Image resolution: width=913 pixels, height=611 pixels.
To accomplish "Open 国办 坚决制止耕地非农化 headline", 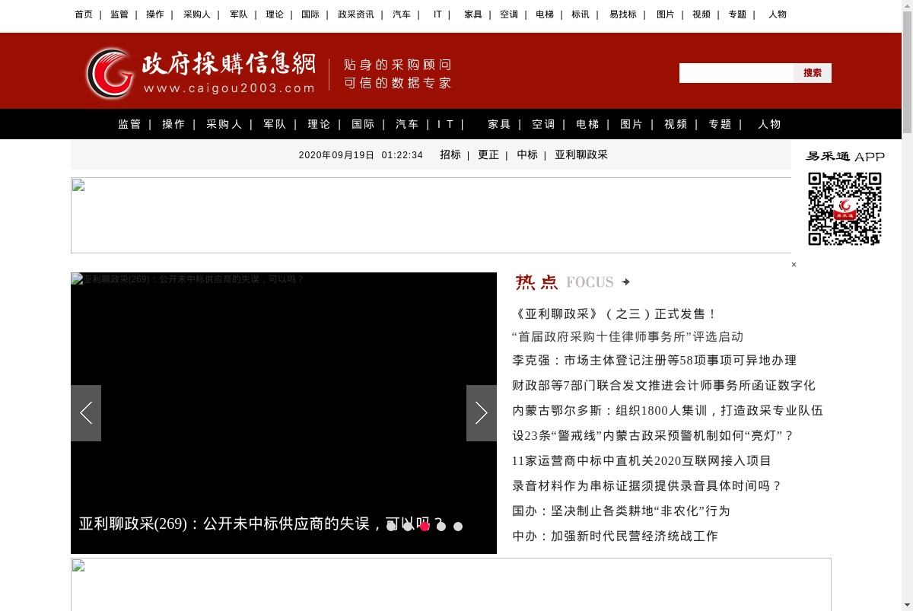I will (621, 511).
